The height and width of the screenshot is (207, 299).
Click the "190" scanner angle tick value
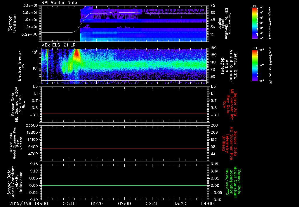pos(214,48)
